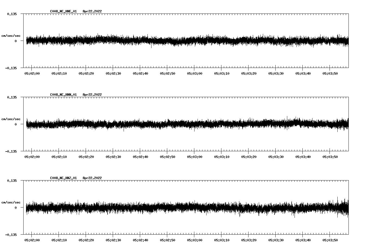The image size is (368, 250).
Task: Click the 05:02:30 time label under the HNE plot
Action: 113,73
